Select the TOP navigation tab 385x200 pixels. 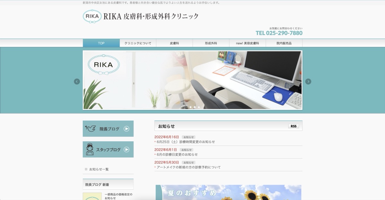point(101,43)
